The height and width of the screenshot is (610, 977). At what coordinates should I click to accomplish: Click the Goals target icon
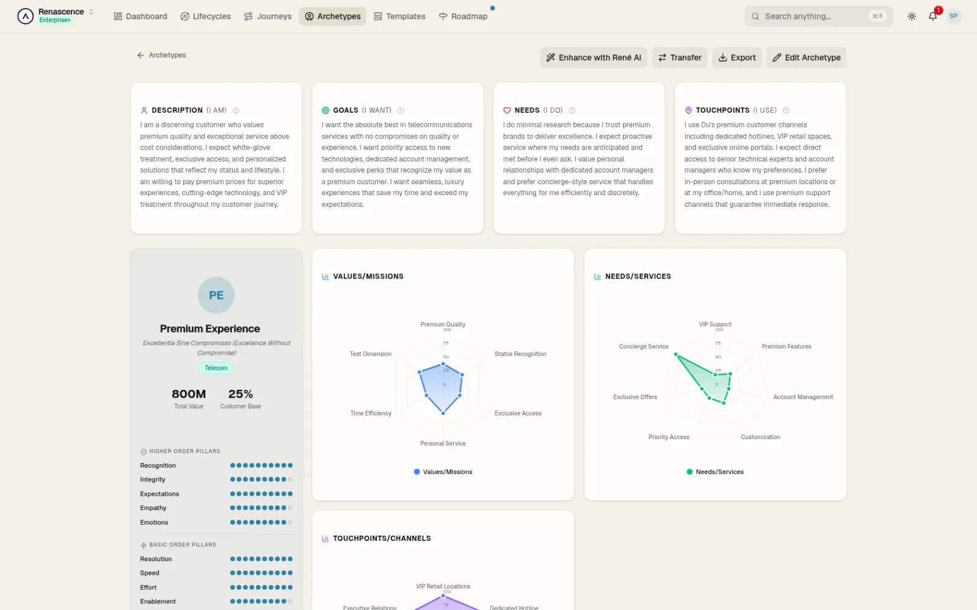325,110
